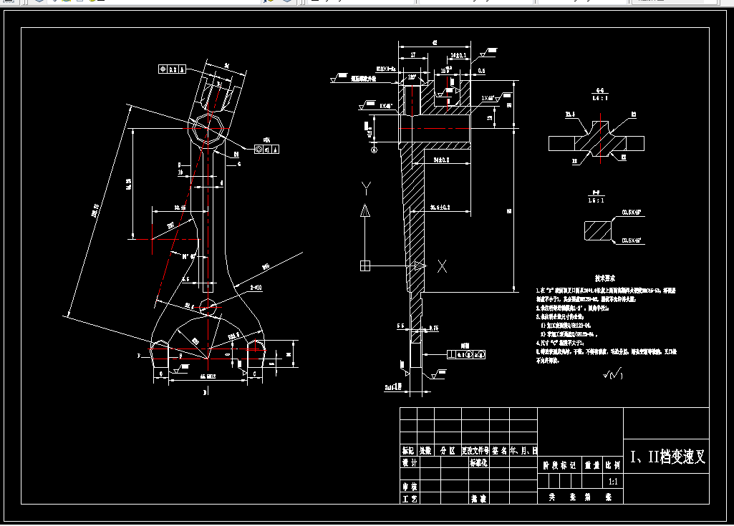Select the 重量 header cell

[592, 465]
